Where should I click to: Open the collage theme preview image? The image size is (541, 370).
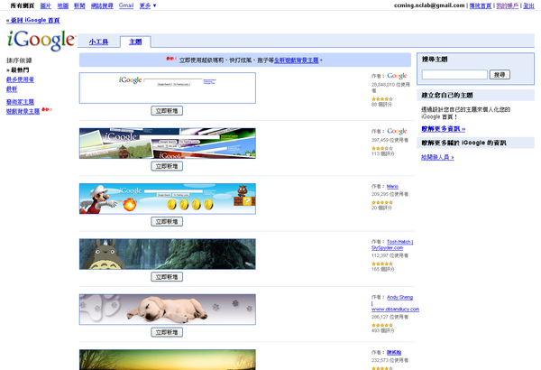click(168, 143)
